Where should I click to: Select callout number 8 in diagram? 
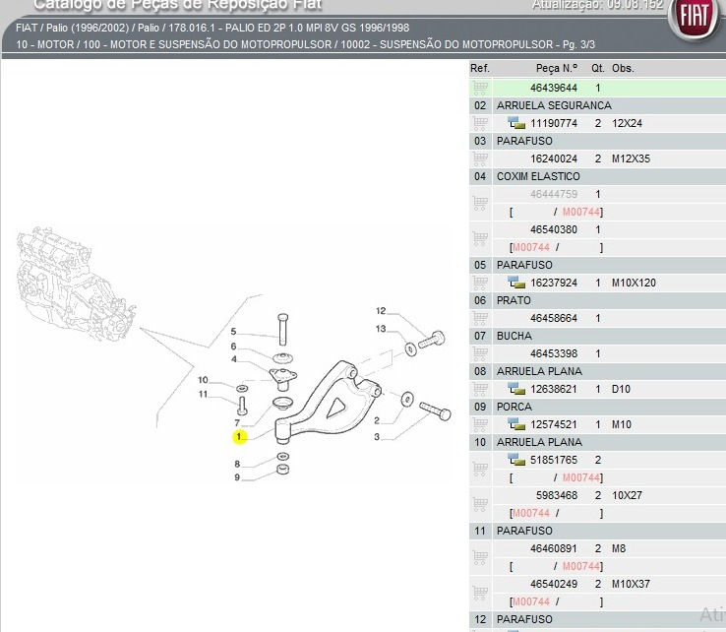(x=237, y=464)
